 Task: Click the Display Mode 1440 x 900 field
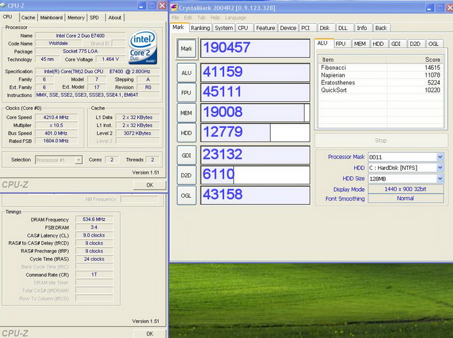coord(405,189)
